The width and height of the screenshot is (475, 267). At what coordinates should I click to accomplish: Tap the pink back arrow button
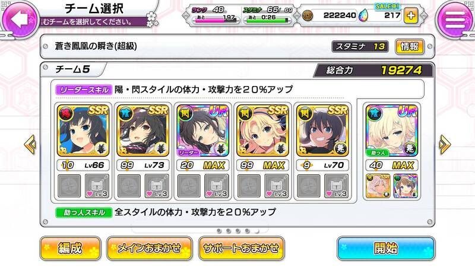pos(20,19)
